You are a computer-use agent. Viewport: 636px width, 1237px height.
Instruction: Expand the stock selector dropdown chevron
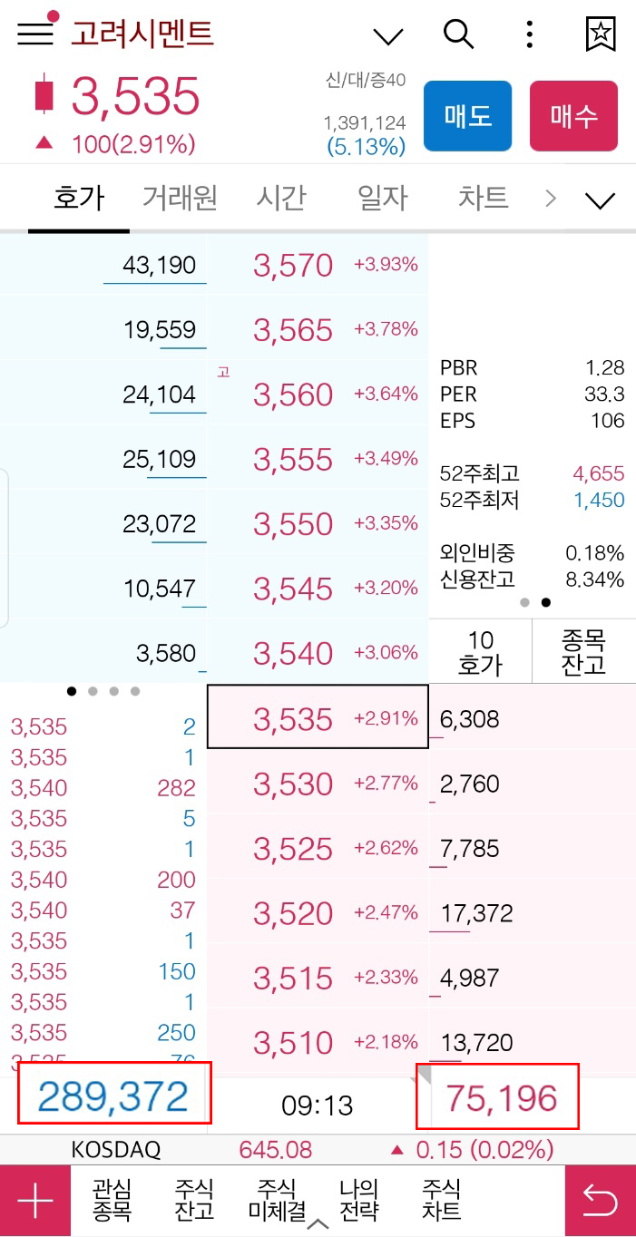387,34
